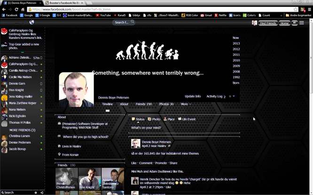The height and width of the screenshot is (195, 313).
Task: Open the Facebook bookmark
Action: [9, 15]
